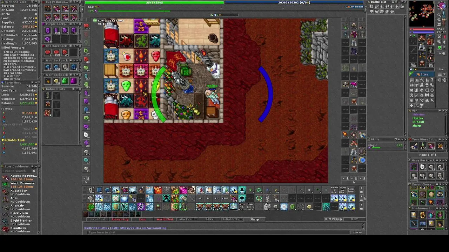Toggle the green shield defensive mode
The width and height of the screenshot is (449, 252).
pos(440,48)
